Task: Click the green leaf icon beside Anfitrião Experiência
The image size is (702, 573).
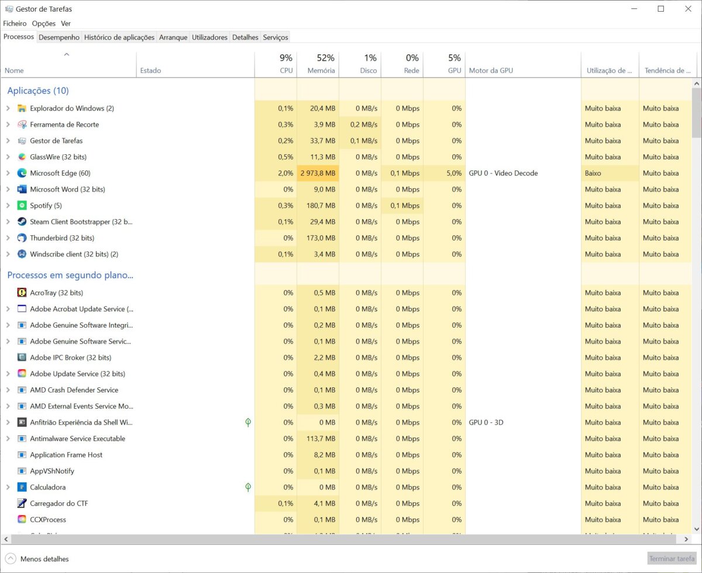Action: [248, 422]
